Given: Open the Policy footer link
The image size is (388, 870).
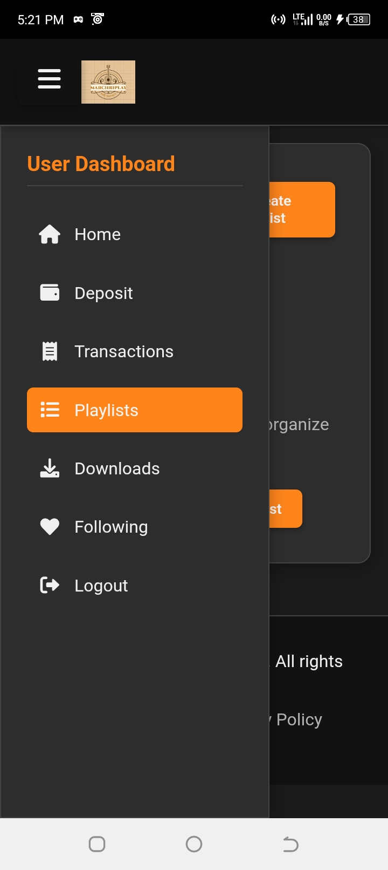Looking at the screenshot, I should (299, 719).
